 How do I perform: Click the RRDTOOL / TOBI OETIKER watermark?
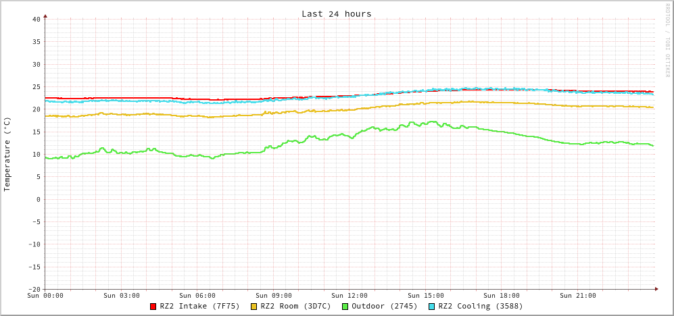point(667,41)
